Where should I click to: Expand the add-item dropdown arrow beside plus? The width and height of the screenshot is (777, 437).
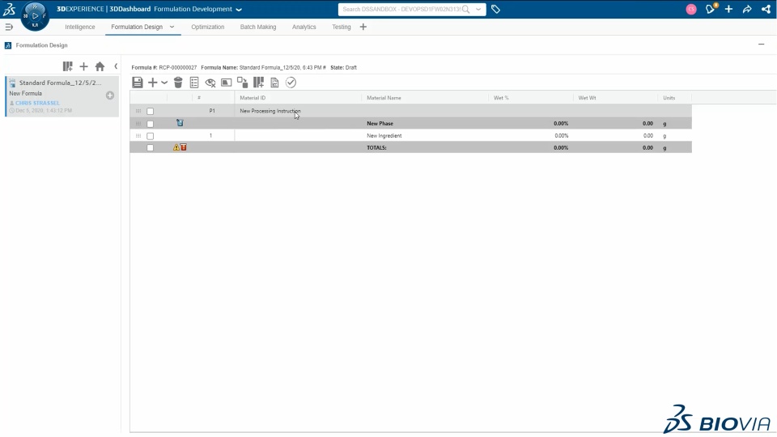(x=164, y=83)
